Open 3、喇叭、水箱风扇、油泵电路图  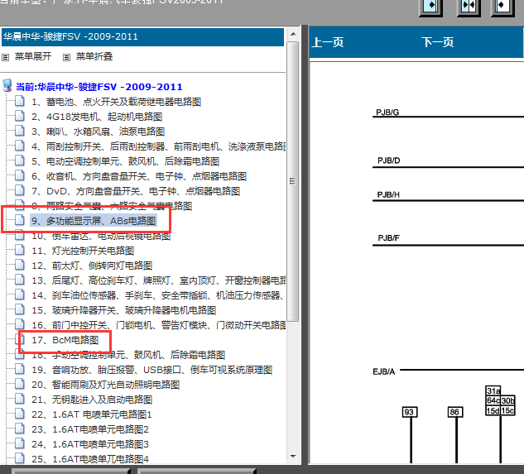tap(99, 132)
